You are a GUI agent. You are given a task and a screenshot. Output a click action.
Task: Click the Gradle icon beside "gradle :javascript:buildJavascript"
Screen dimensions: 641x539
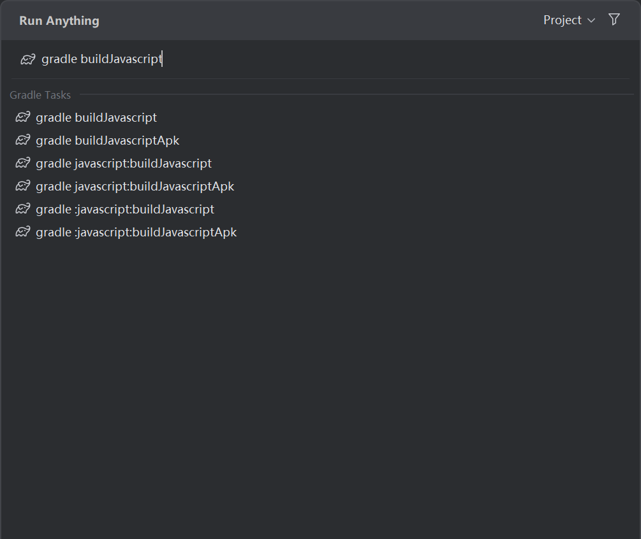[22, 209]
